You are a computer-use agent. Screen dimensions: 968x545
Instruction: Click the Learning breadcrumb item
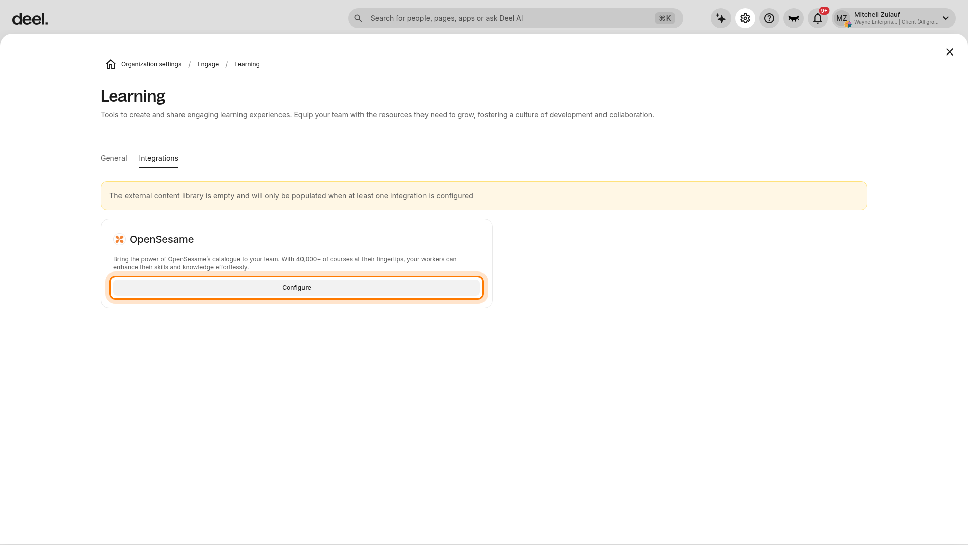pos(247,64)
